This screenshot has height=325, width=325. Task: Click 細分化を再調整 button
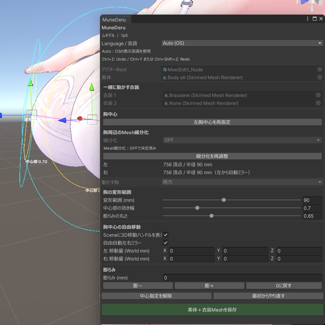click(x=212, y=156)
